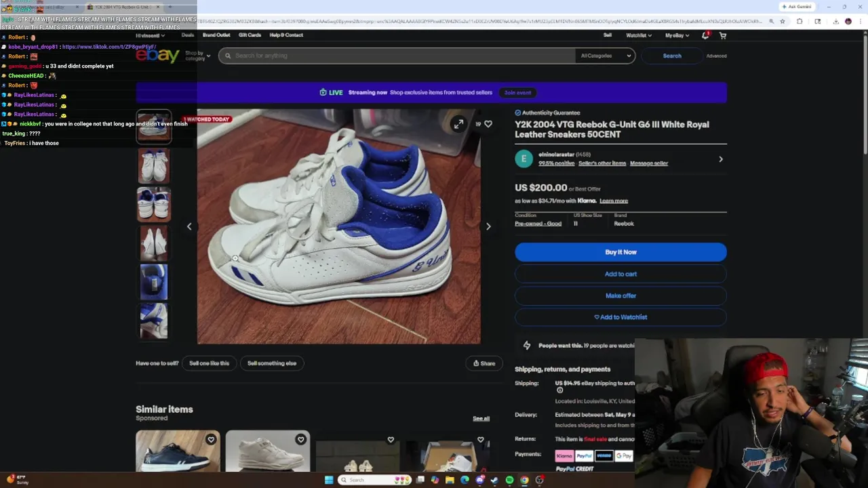868x488 pixels.
Task: Click the taskbar weather widget
Action: (x=18, y=479)
